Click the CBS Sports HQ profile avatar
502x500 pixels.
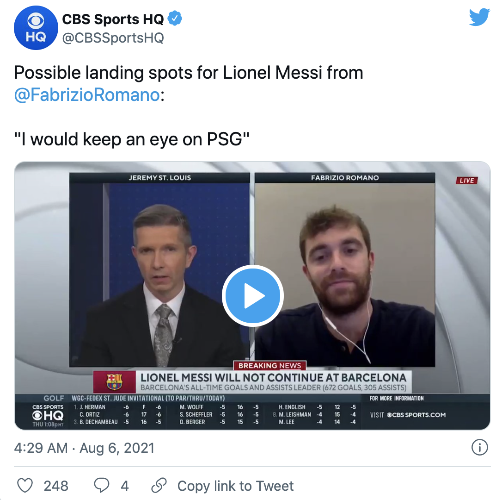(x=36, y=28)
